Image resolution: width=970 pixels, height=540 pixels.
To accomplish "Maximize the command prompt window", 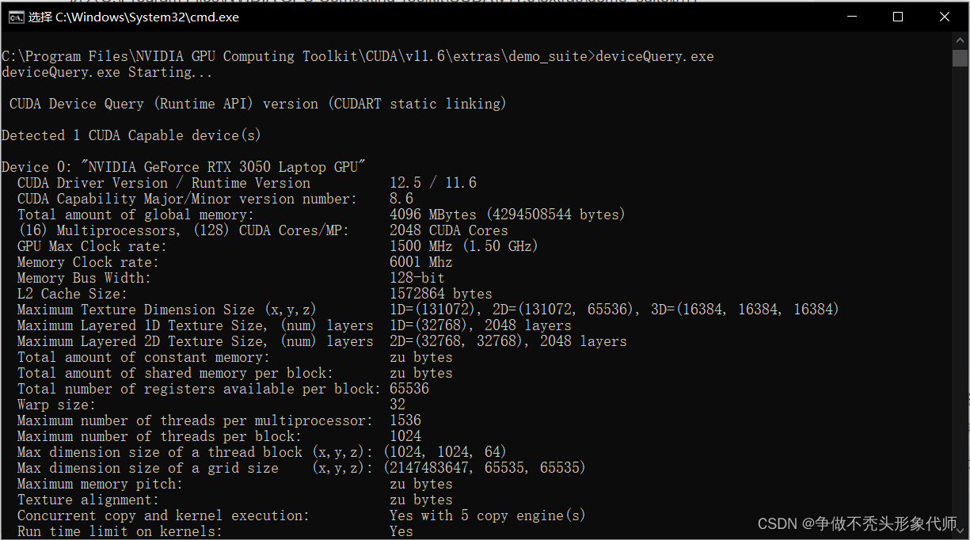I will coord(897,16).
